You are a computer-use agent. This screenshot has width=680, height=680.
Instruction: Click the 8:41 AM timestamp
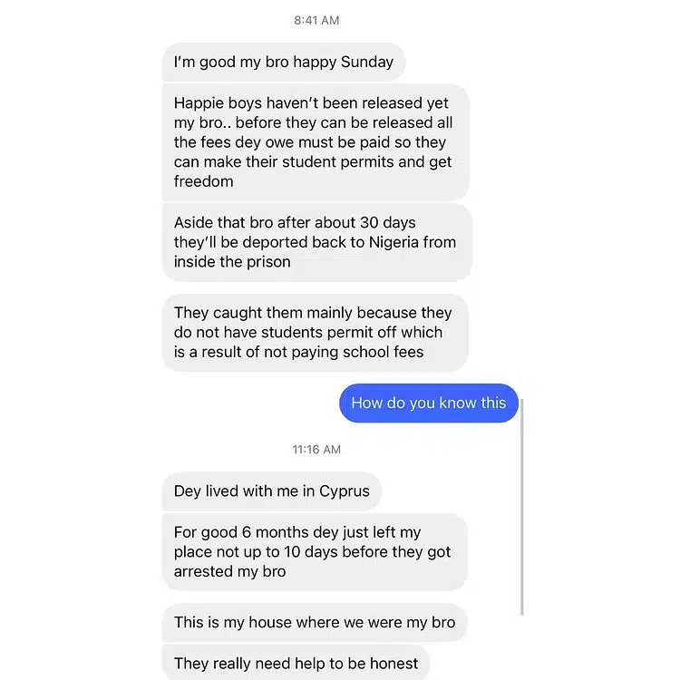(x=316, y=20)
